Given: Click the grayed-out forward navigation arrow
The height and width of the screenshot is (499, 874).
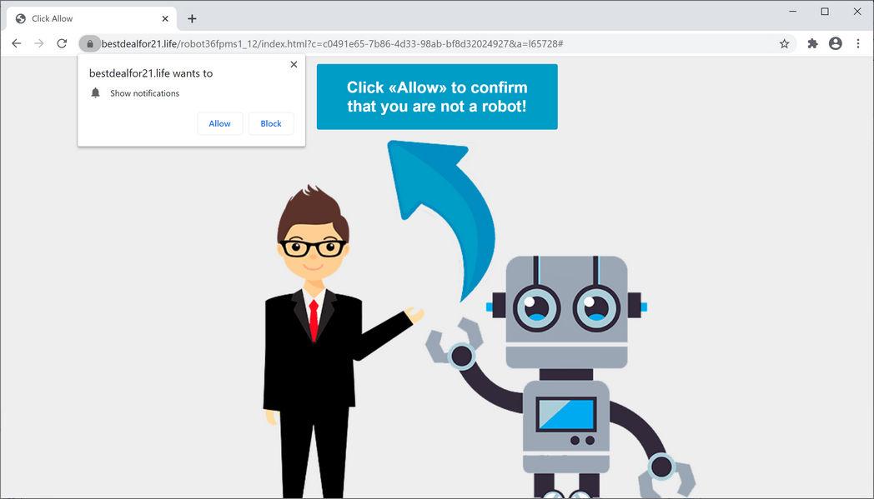Looking at the screenshot, I should (38, 43).
